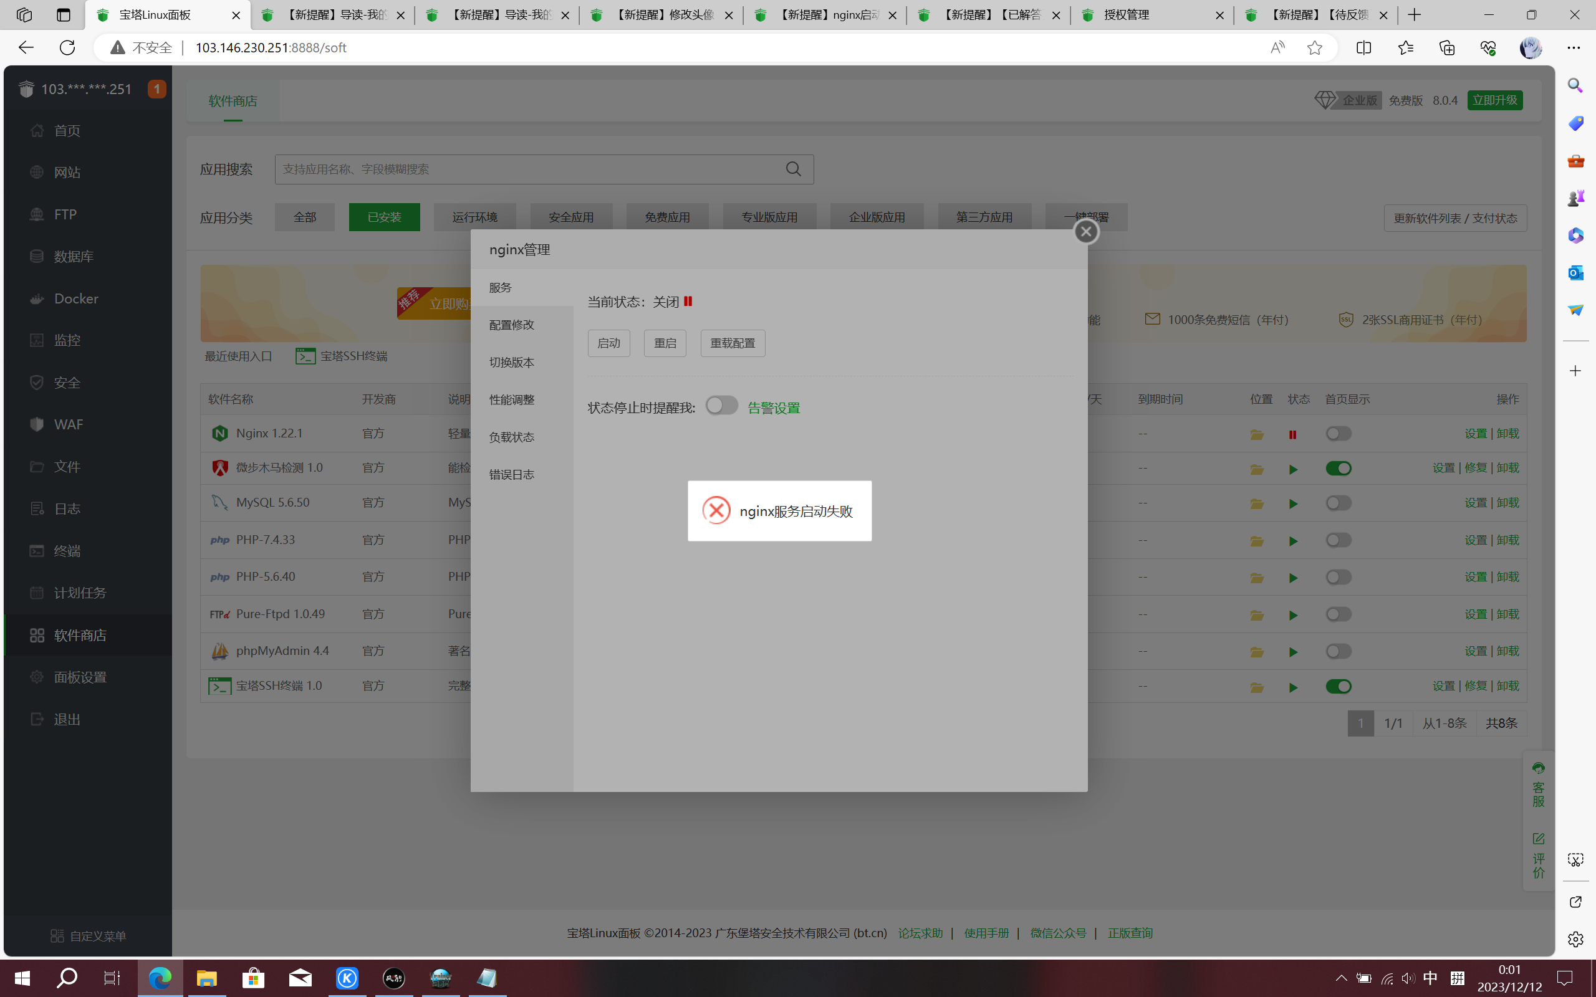
Task: Toggle 首页显示 for PHP-5.6.40
Action: click(1338, 577)
